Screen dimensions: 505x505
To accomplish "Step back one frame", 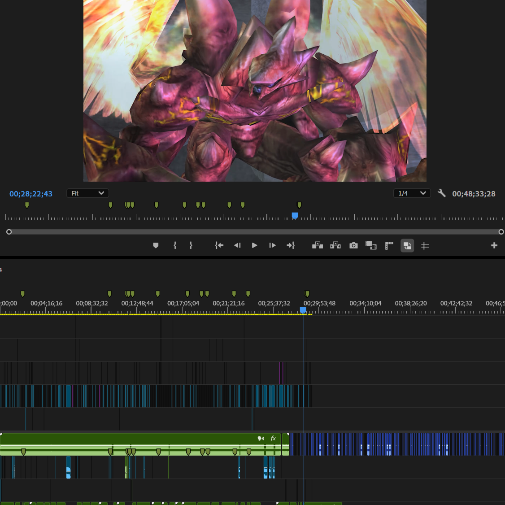I will click(237, 245).
